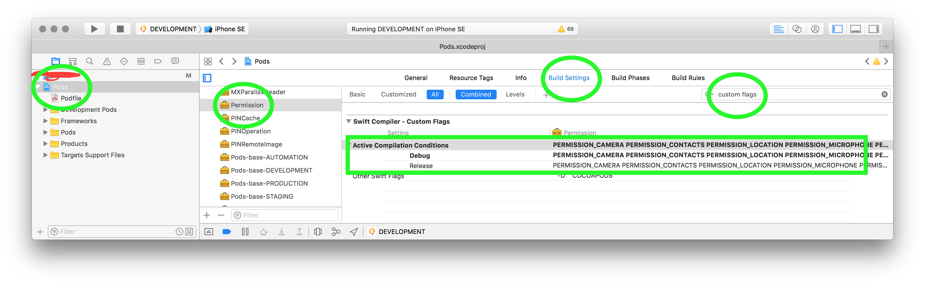
Task: Toggle the Debug area panel
Action: point(856,29)
